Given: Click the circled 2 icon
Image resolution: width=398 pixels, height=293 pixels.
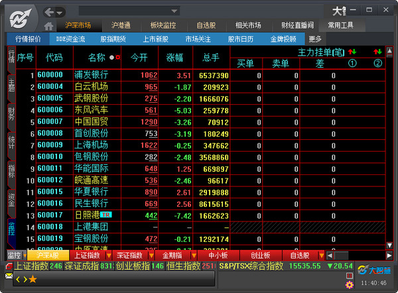Looking at the screenshot, I should point(377,63).
